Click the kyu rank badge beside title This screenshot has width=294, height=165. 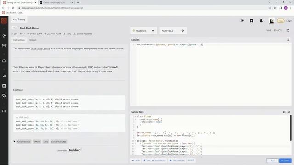click(15, 28)
